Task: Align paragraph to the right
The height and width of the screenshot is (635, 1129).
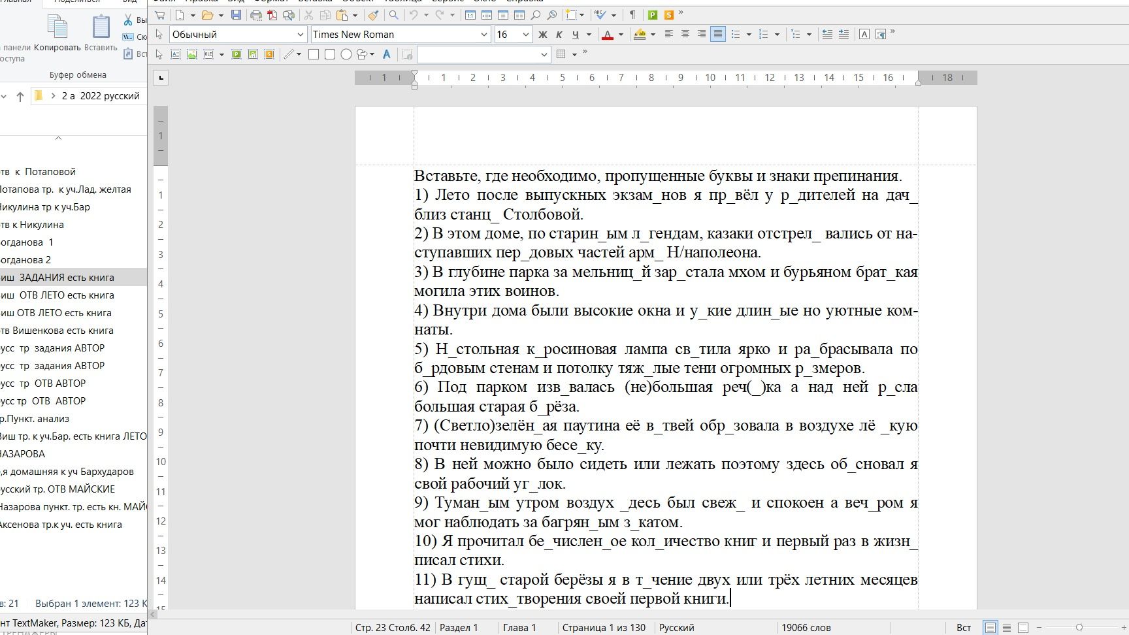Action: (702, 35)
